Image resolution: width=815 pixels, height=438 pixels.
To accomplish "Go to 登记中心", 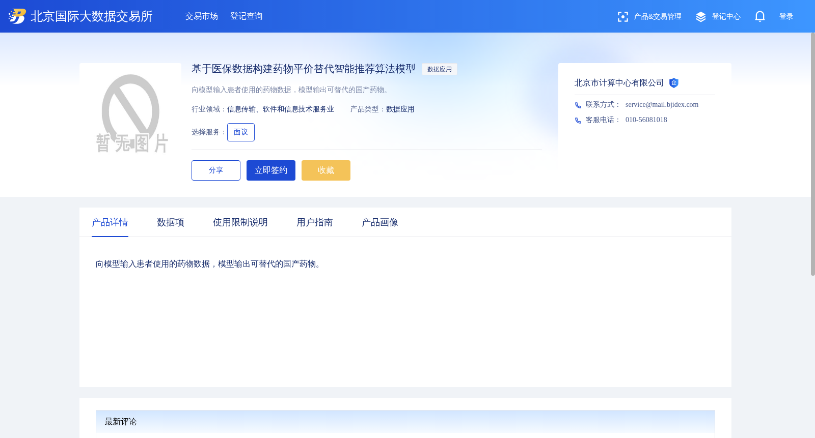I will pos(726,17).
